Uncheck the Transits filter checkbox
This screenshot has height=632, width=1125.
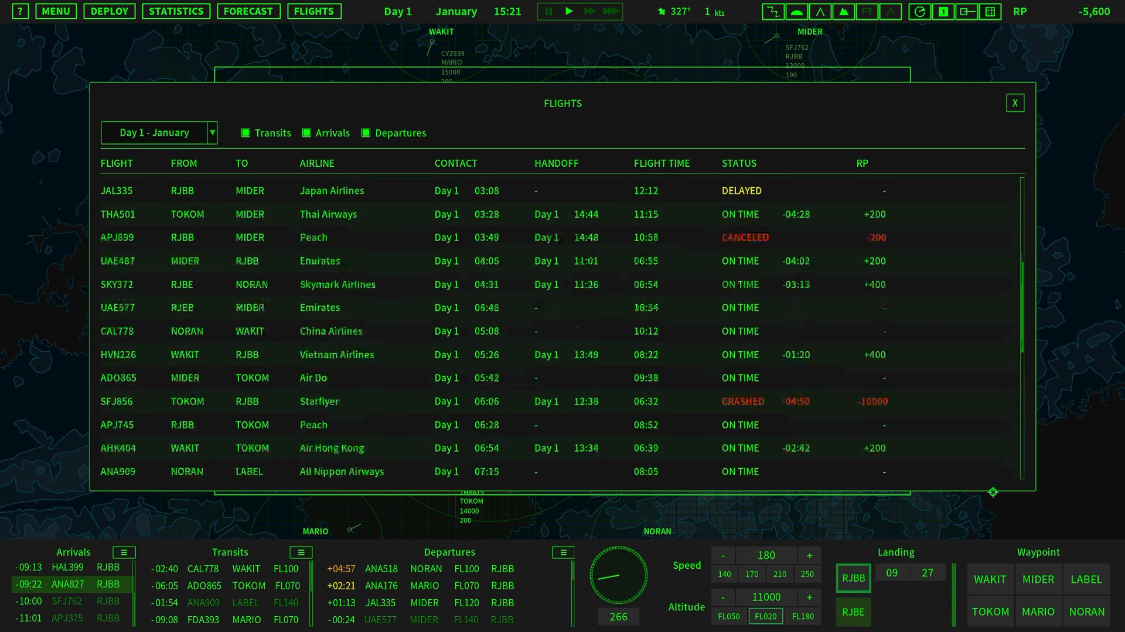tap(246, 133)
